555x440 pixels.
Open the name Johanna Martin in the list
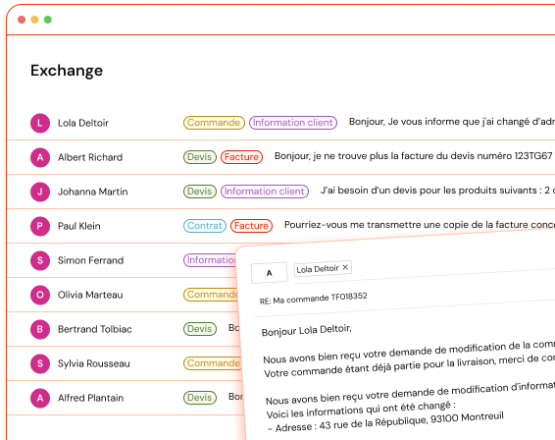(x=93, y=192)
